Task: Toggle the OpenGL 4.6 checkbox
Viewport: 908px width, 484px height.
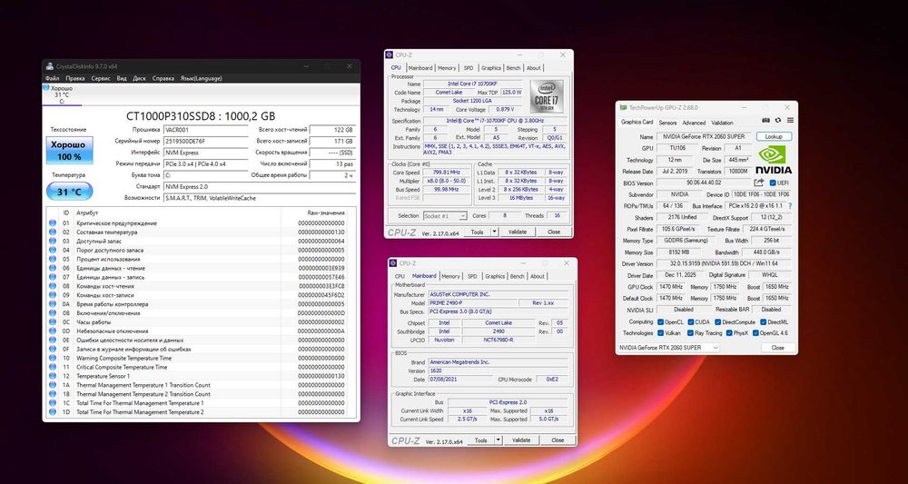Action: tap(757, 333)
